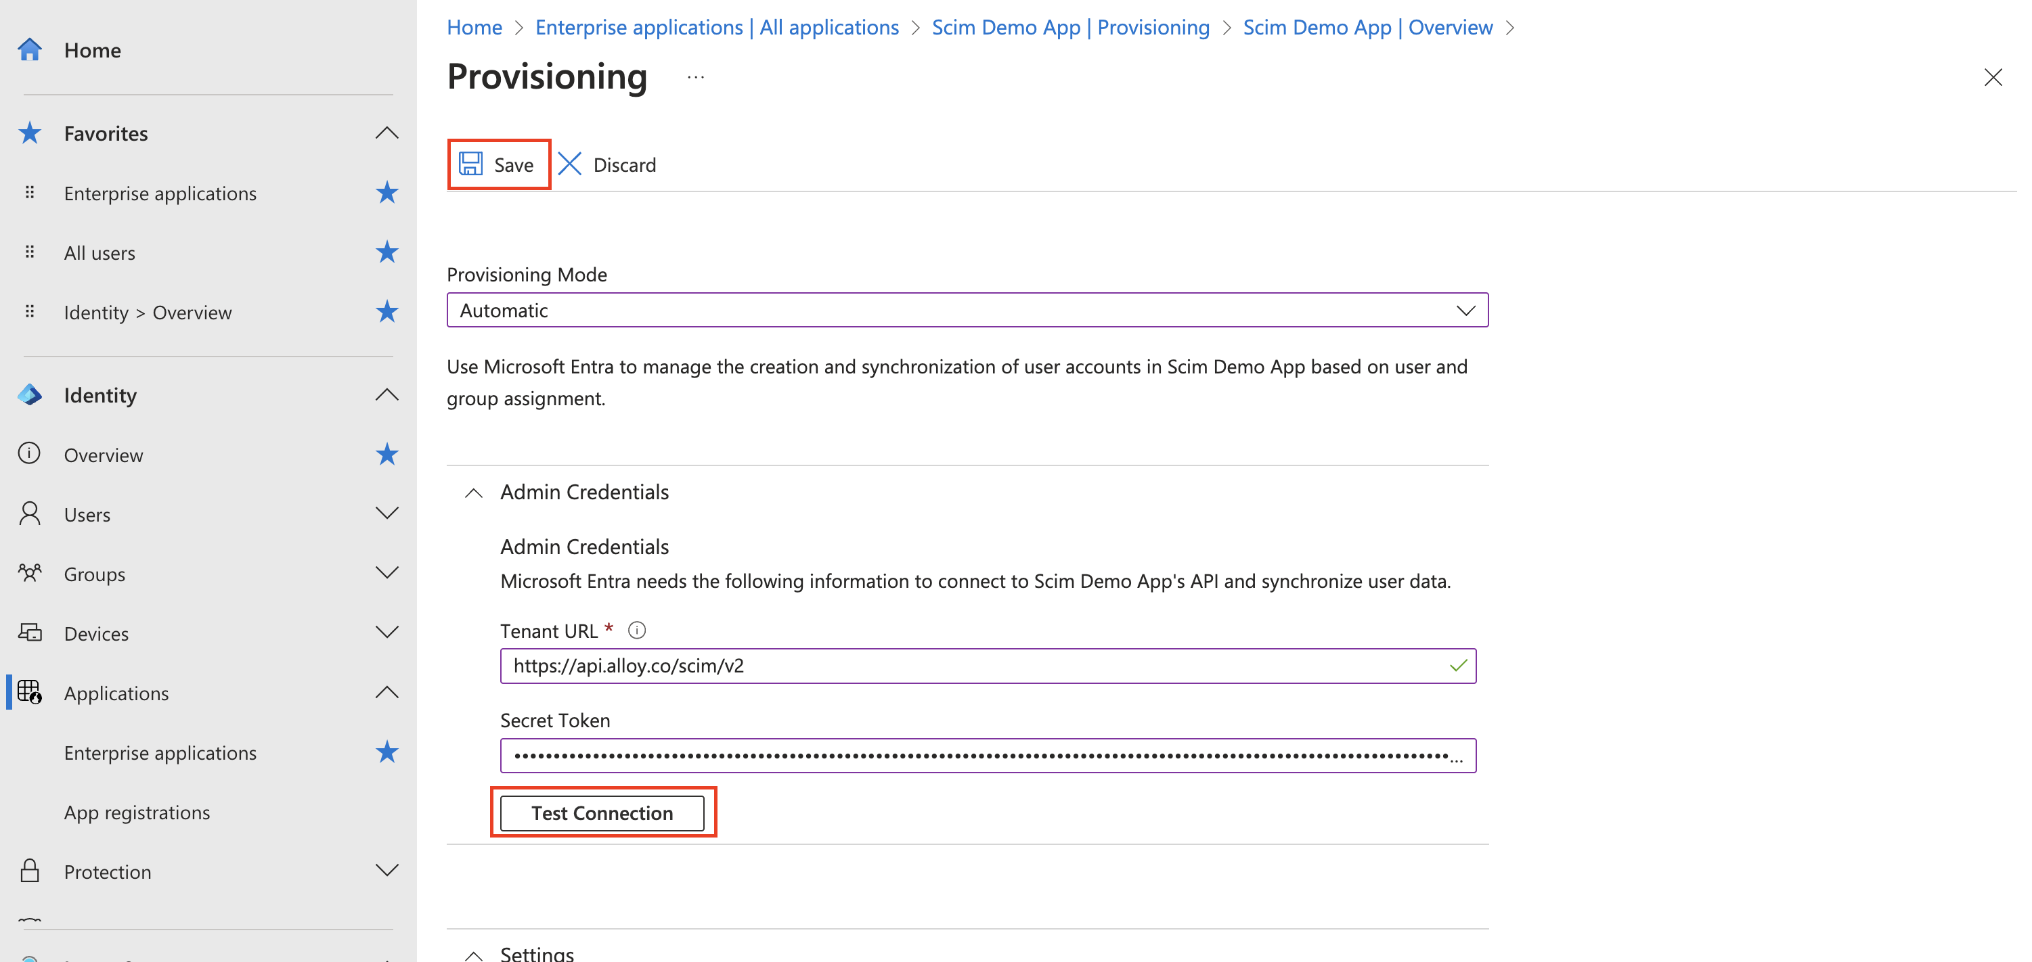
Task: Toggle favorite star for Identity > Overview
Action: [x=386, y=313]
